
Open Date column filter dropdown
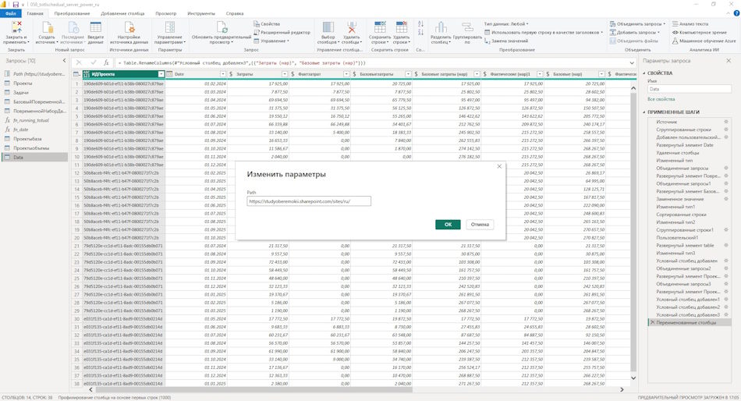[x=223, y=74]
